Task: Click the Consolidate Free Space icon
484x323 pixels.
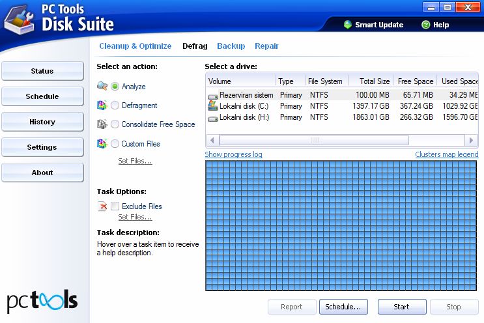Action: [102, 124]
